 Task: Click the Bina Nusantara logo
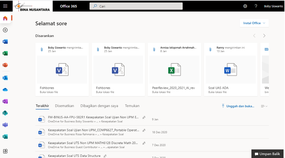tap(33, 6)
